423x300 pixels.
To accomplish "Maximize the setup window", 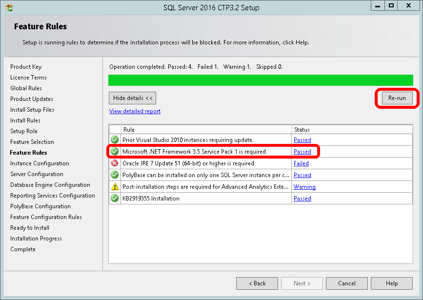I will [391, 6].
